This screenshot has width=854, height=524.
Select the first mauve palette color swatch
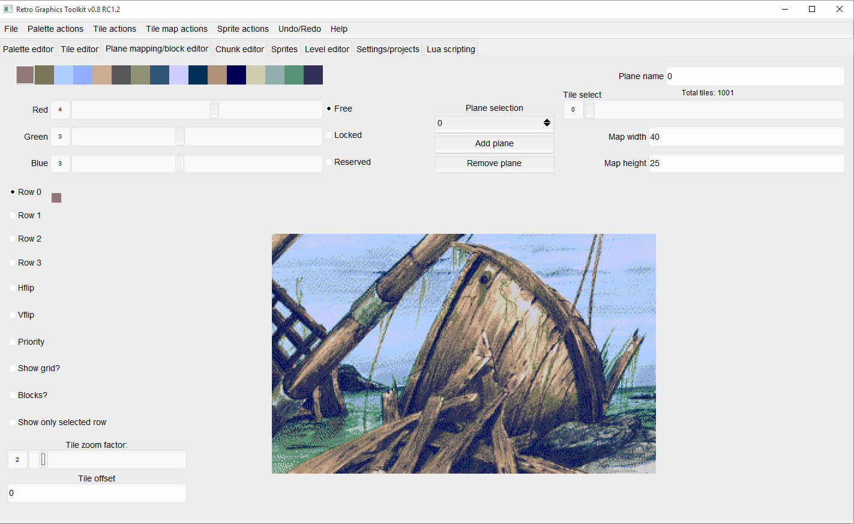(x=25, y=75)
